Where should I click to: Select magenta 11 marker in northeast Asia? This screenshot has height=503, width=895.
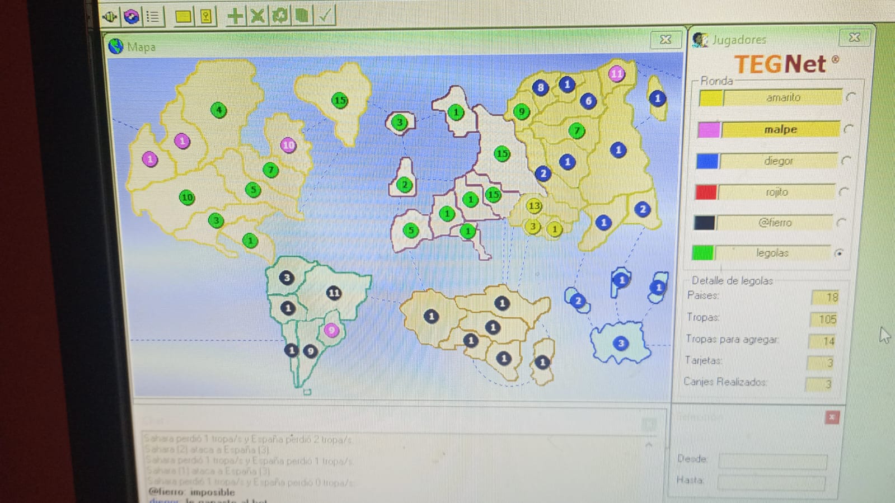click(616, 73)
